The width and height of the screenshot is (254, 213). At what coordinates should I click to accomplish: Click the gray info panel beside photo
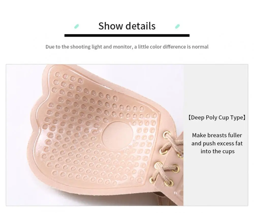pyautogui.click(x=216, y=135)
